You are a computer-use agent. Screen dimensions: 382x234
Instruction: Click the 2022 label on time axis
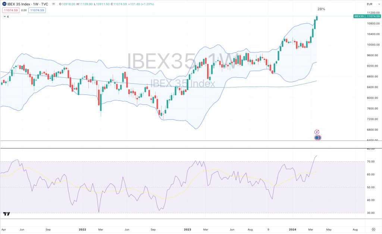82,230
